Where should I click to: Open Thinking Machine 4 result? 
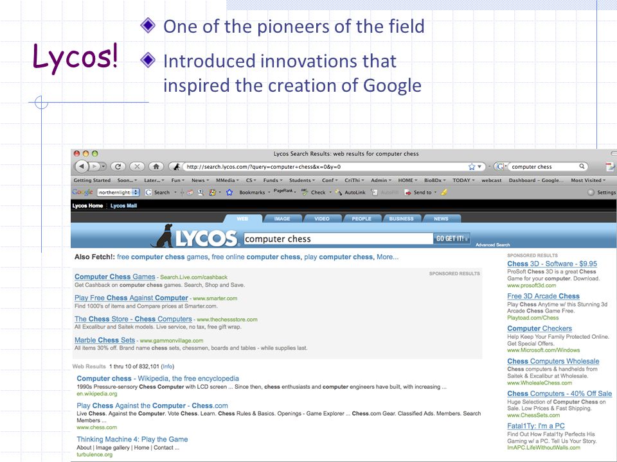coord(132,439)
